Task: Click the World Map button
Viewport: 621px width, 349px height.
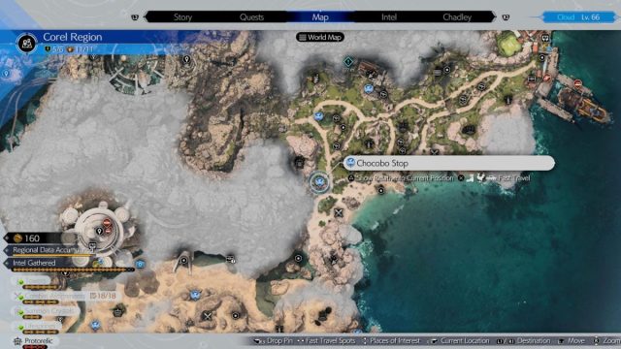Action: [x=320, y=37]
